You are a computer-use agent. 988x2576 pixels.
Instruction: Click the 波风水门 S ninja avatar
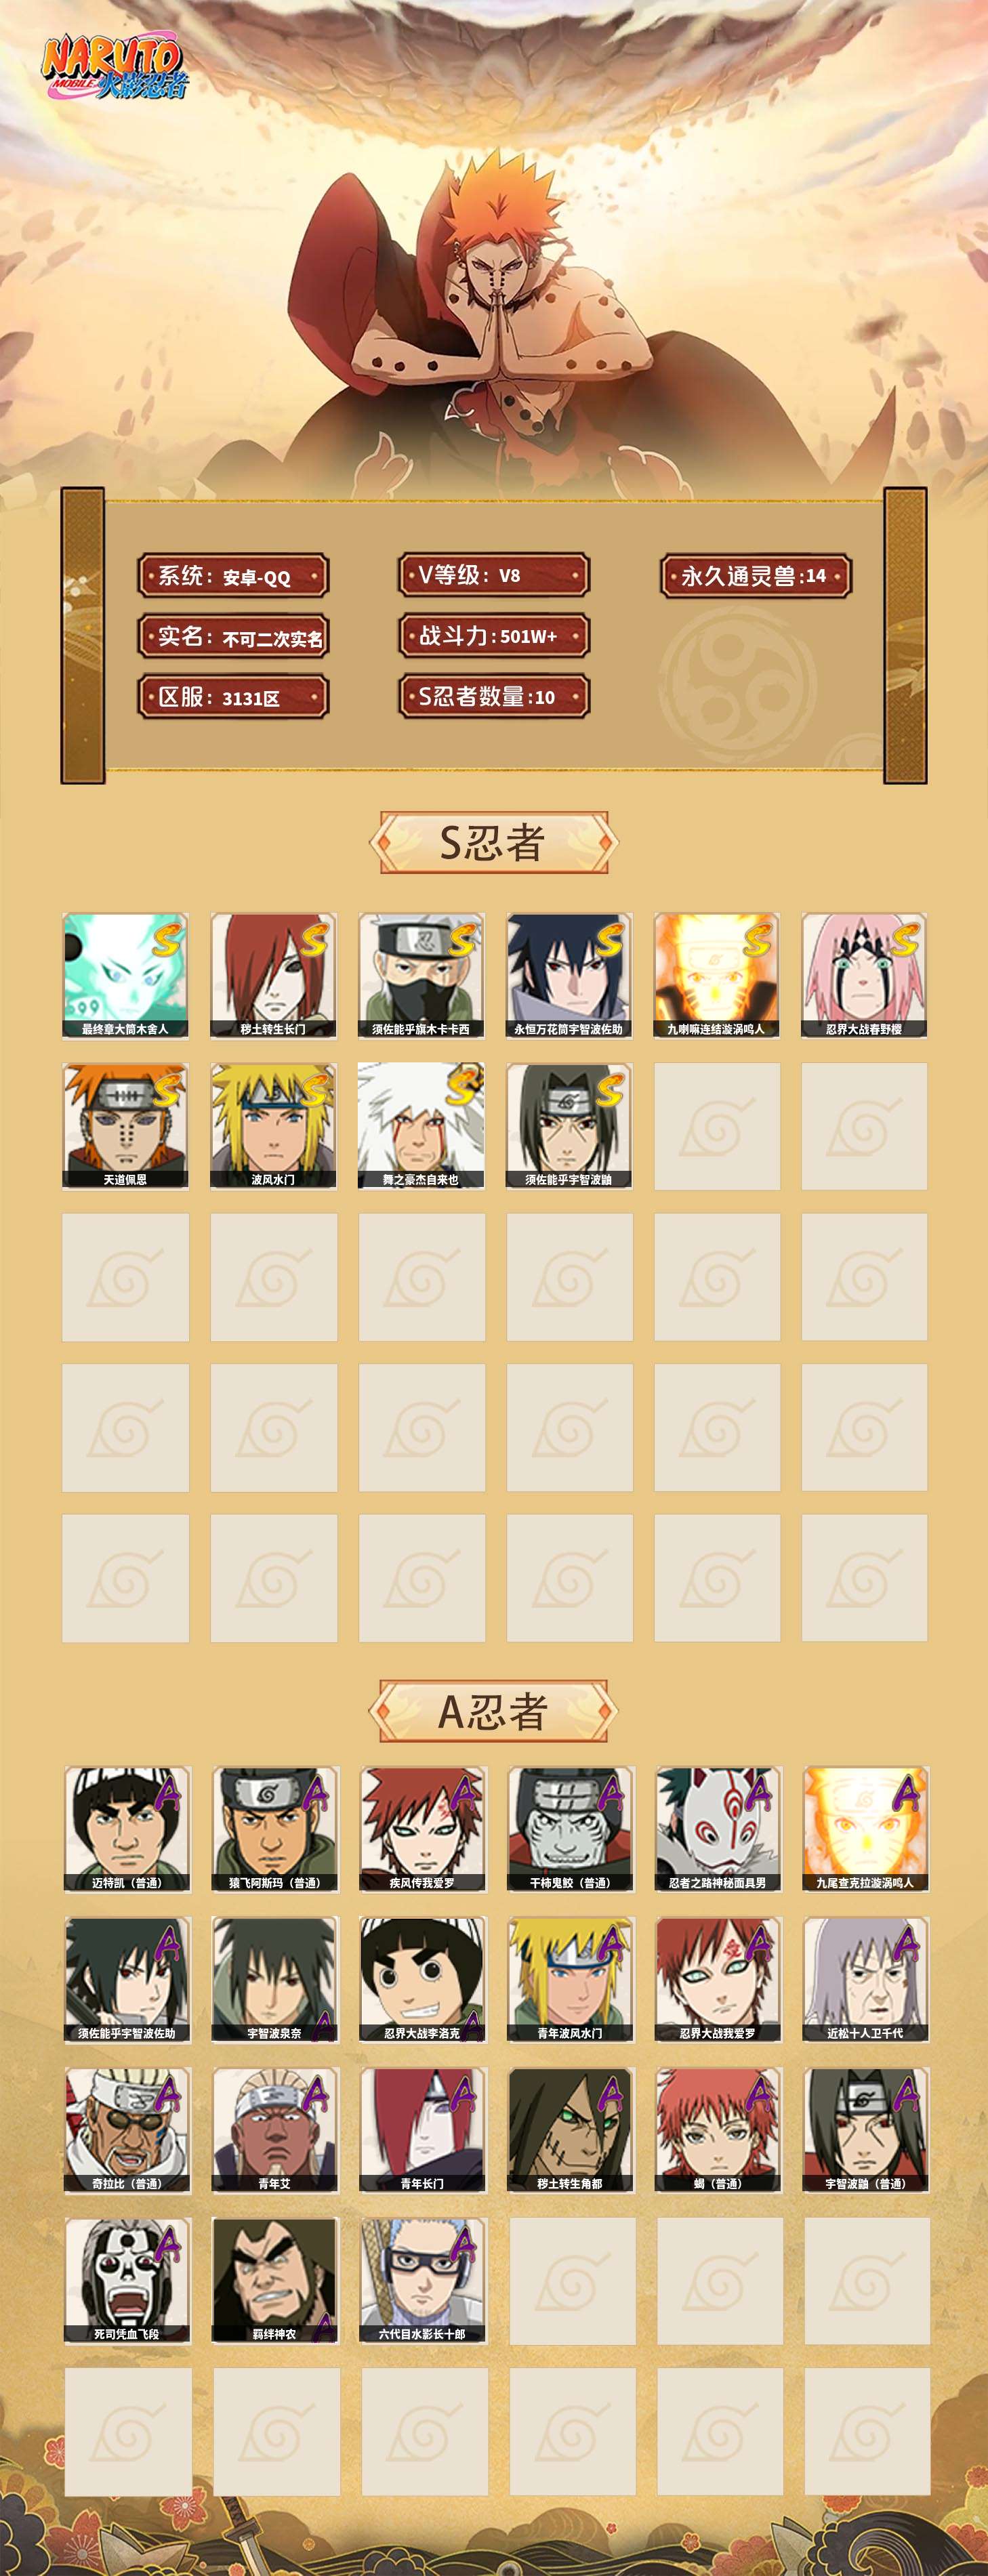click(273, 1125)
